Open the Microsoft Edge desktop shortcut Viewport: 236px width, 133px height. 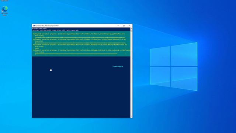[5, 11]
